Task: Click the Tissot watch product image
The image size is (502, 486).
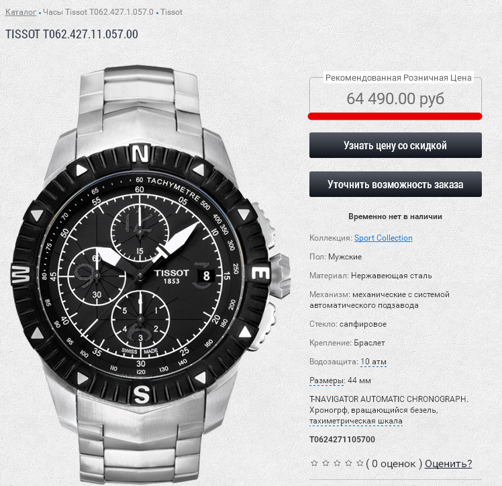Action: (x=150, y=274)
